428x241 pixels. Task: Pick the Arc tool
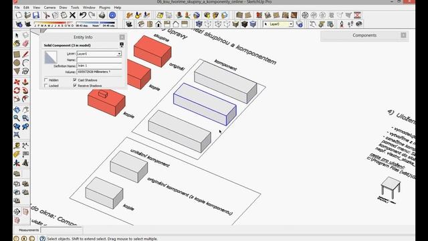click(x=25, y=63)
